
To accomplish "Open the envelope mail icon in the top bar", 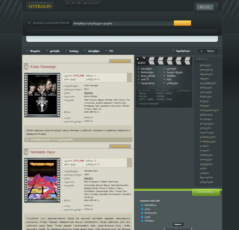I will [73, 3].
